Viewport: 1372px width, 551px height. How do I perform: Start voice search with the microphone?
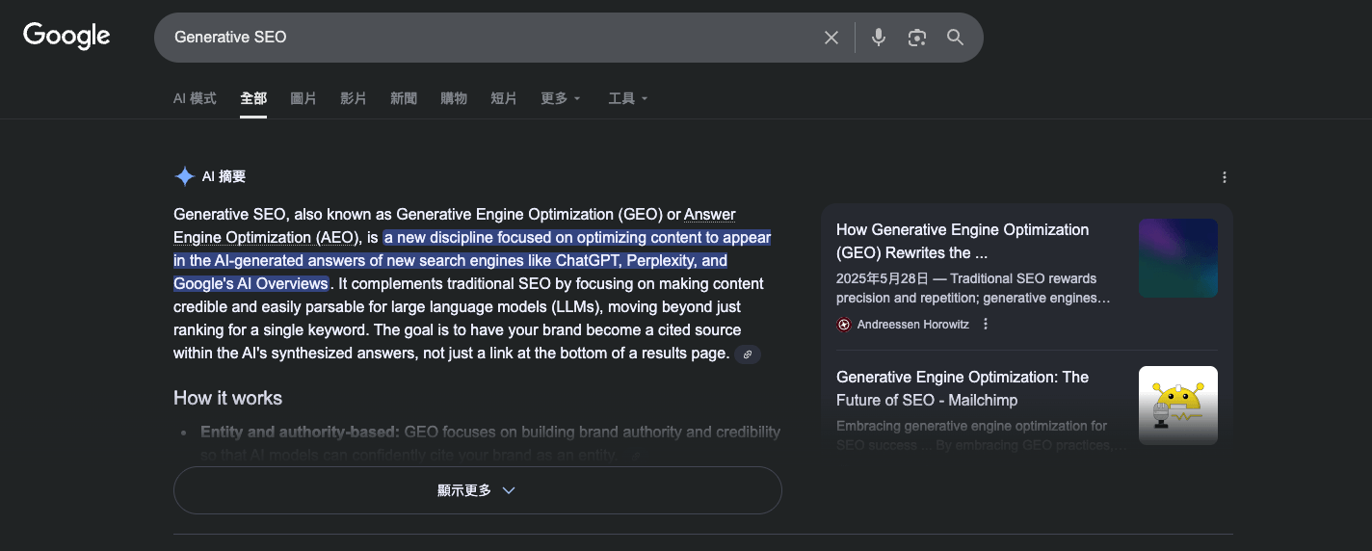tap(878, 38)
